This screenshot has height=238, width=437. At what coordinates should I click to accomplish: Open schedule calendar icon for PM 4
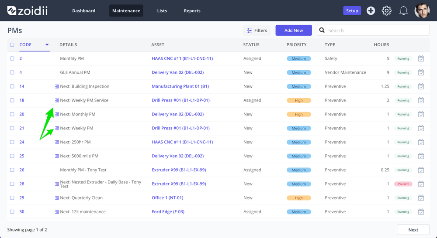[421, 72]
